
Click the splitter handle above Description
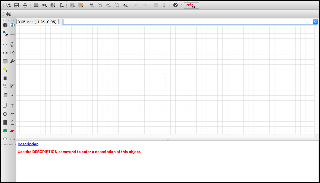pyautogui.click(x=168, y=139)
